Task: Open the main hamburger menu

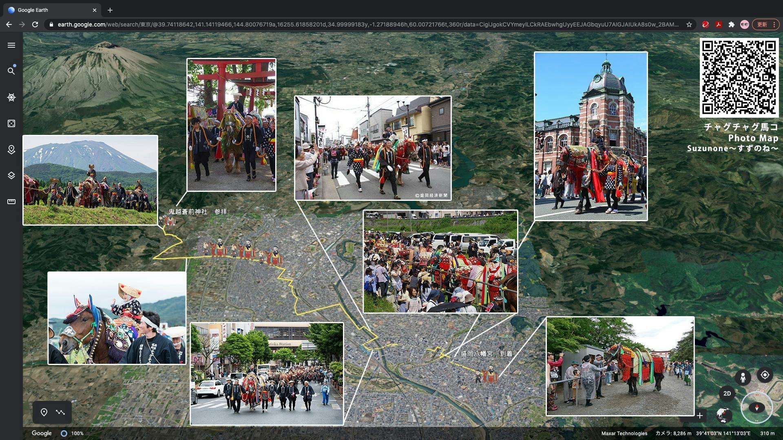Action: click(11, 45)
